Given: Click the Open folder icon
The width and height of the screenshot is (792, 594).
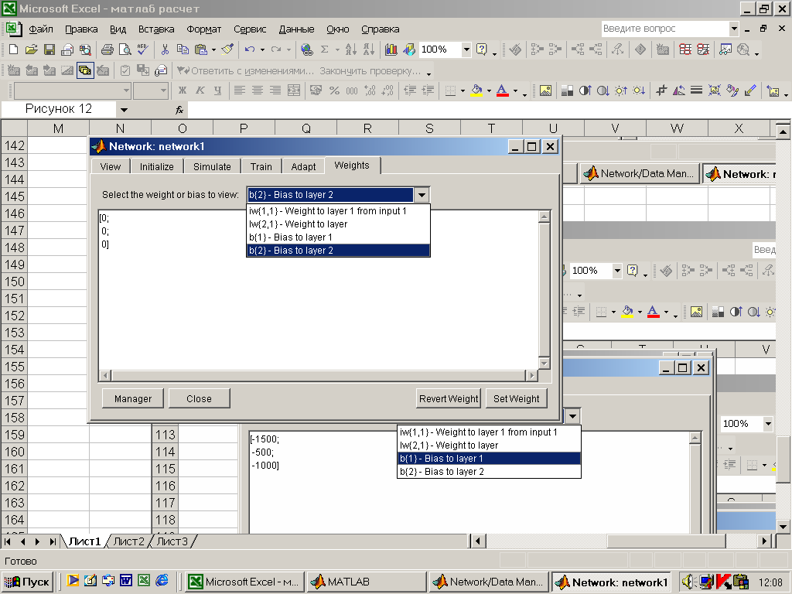Looking at the screenshot, I should coord(31,49).
